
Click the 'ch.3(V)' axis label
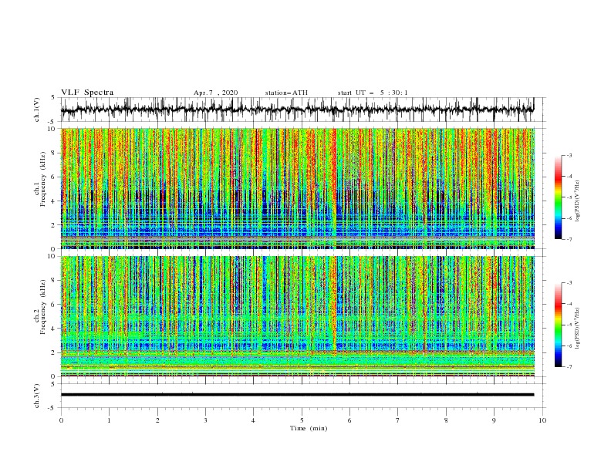[37, 396]
